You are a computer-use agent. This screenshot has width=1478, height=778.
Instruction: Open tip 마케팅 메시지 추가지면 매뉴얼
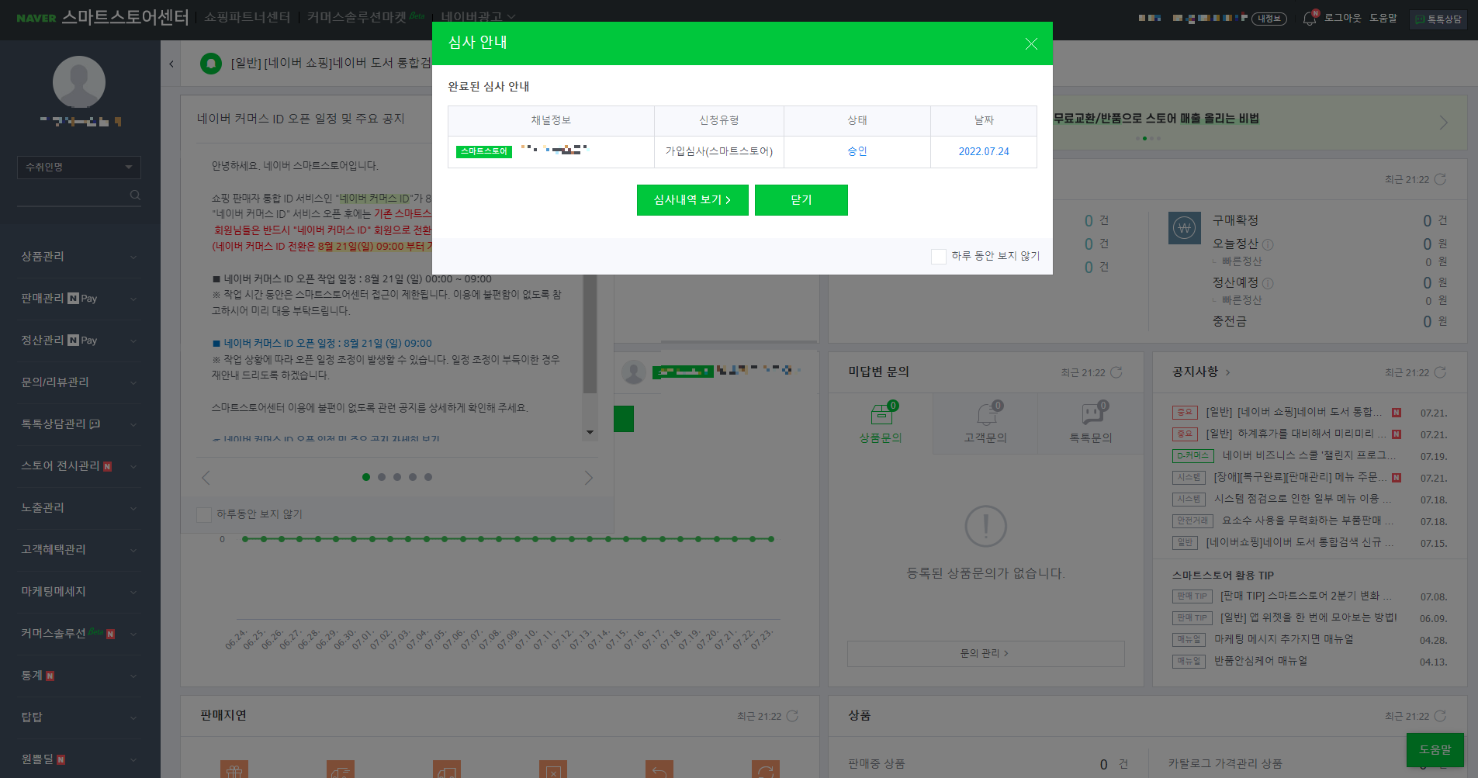coord(1283,639)
